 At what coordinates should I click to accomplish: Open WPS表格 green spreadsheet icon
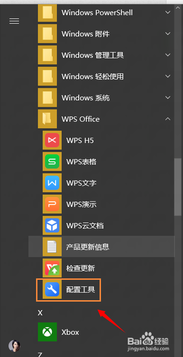pyautogui.click(x=52, y=161)
